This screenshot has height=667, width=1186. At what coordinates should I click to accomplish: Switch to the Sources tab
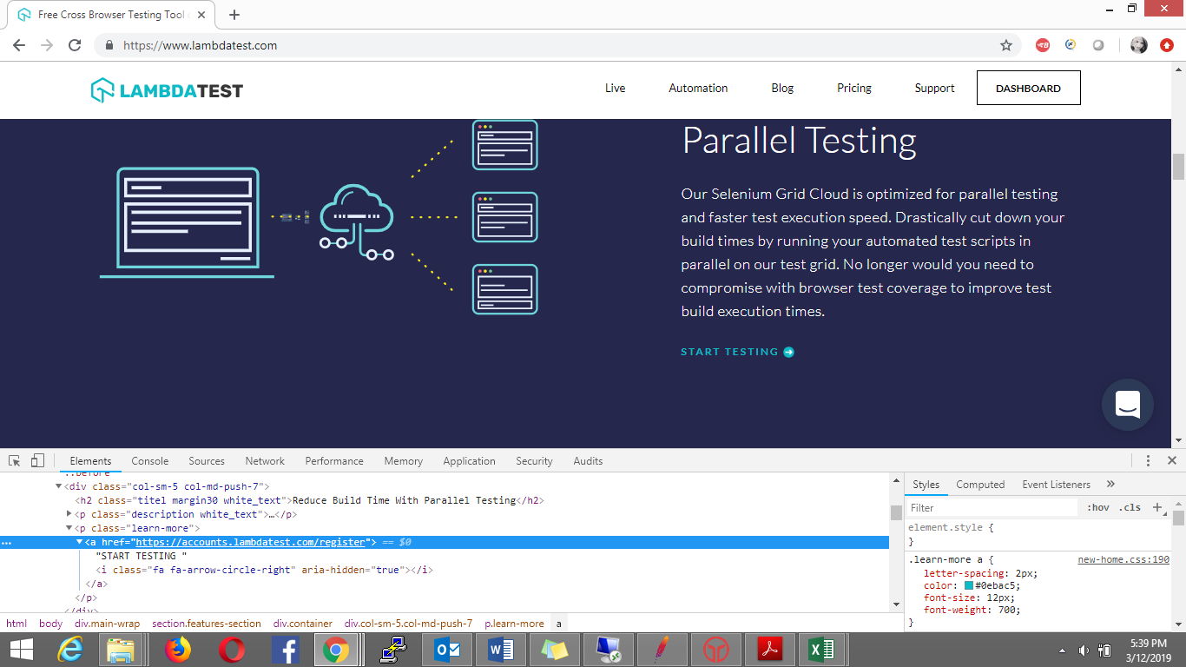207,461
